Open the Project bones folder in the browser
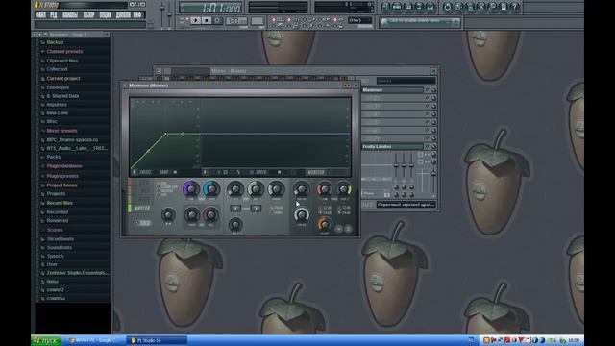615x346 pixels. (x=61, y=185)
